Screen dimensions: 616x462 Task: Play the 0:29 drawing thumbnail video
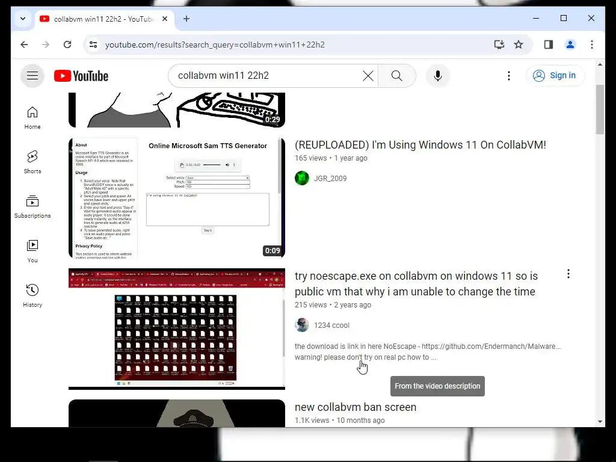point(177,110)
